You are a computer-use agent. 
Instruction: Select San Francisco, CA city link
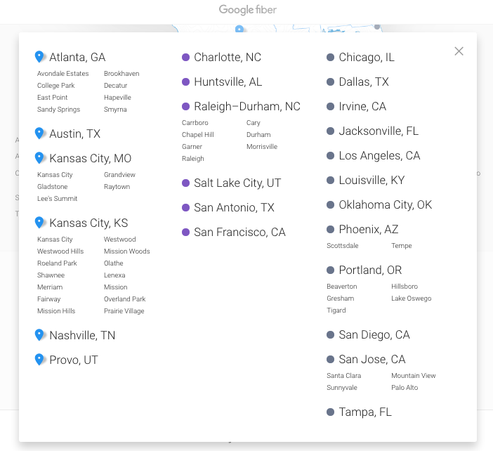(x=240, y=232)
